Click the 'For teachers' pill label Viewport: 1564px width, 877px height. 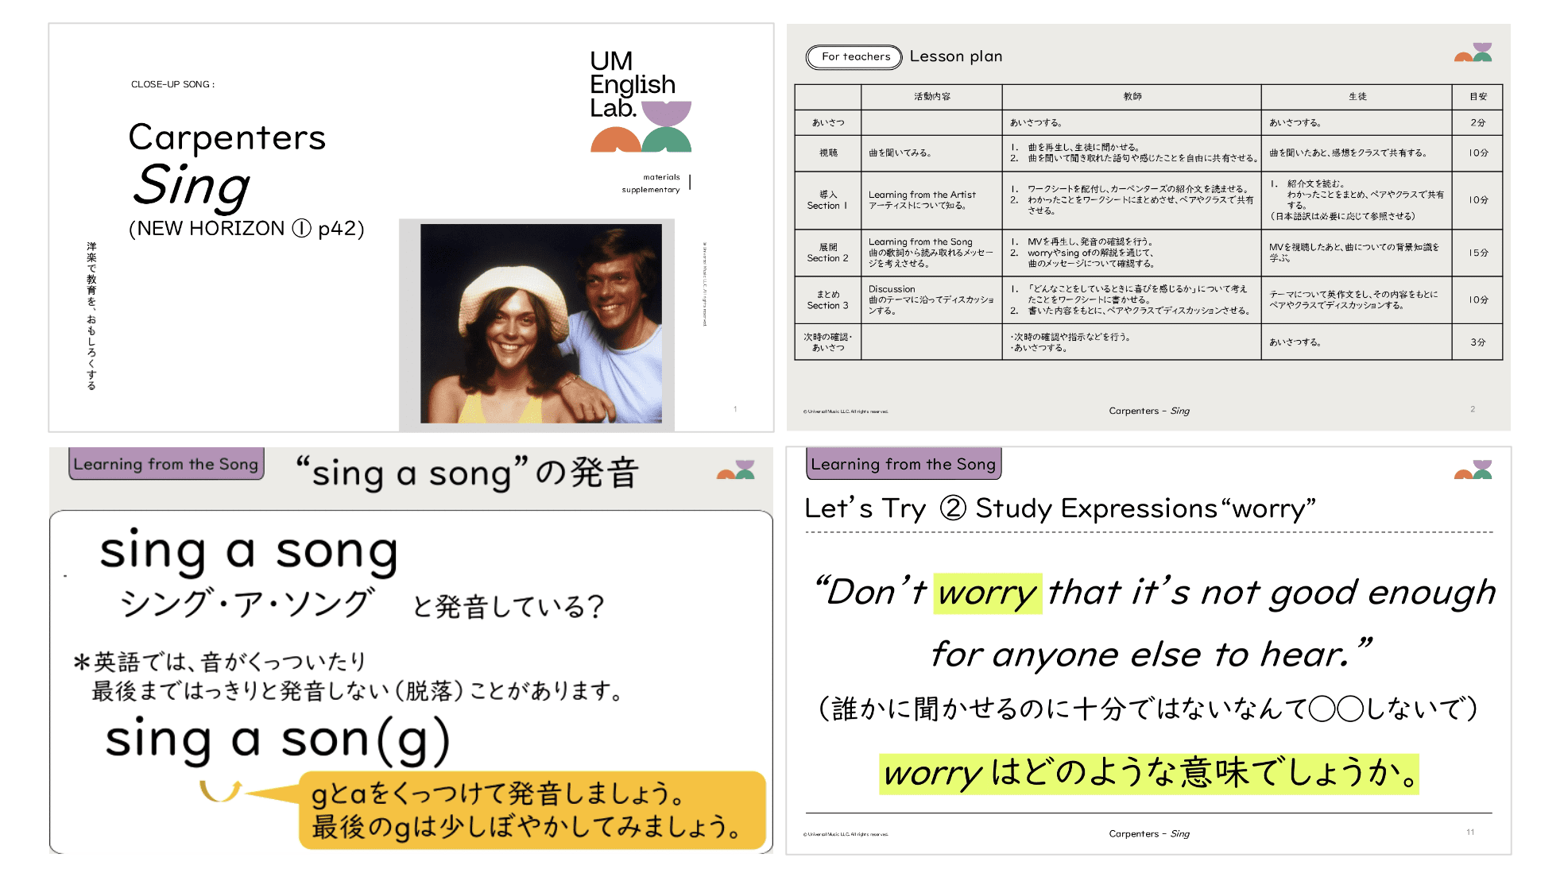pyautogui.click(x=855, y=56)
